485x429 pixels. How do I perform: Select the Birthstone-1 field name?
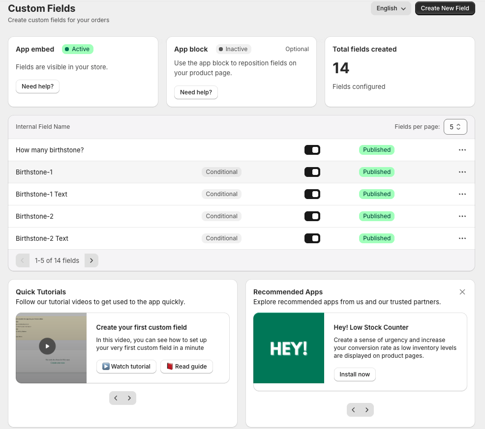(x=34, y=172)
